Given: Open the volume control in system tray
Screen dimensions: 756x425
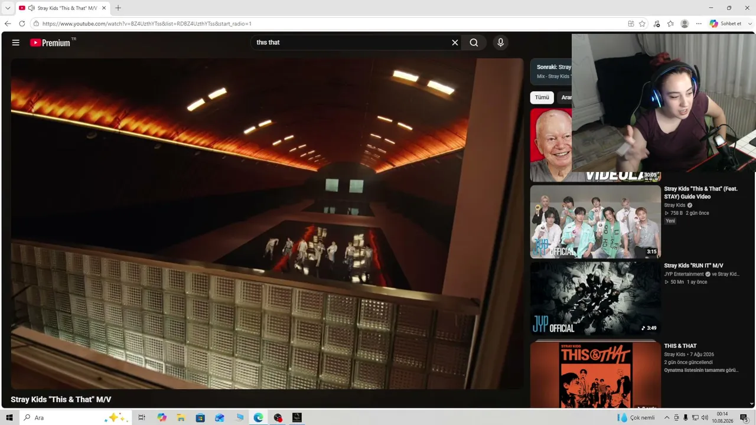Looking at the screenshot, I should click(705, 418).
